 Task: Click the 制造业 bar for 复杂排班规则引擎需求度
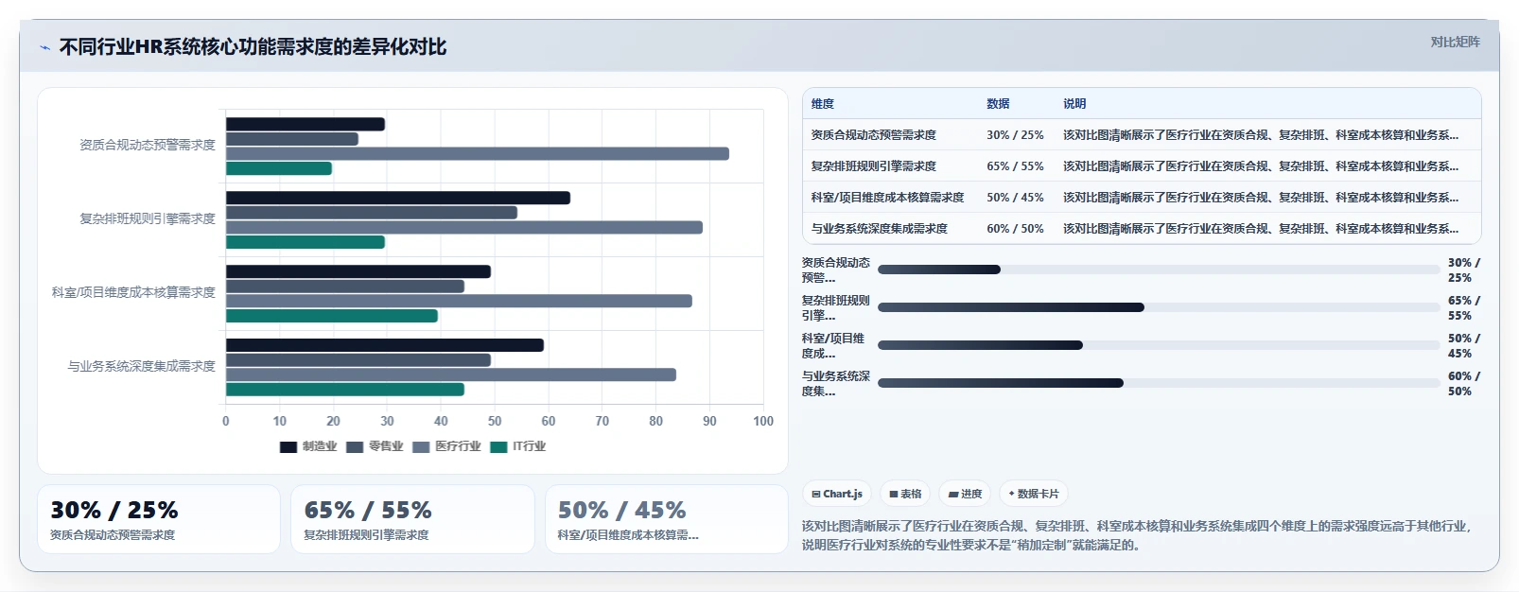point(398,198)
